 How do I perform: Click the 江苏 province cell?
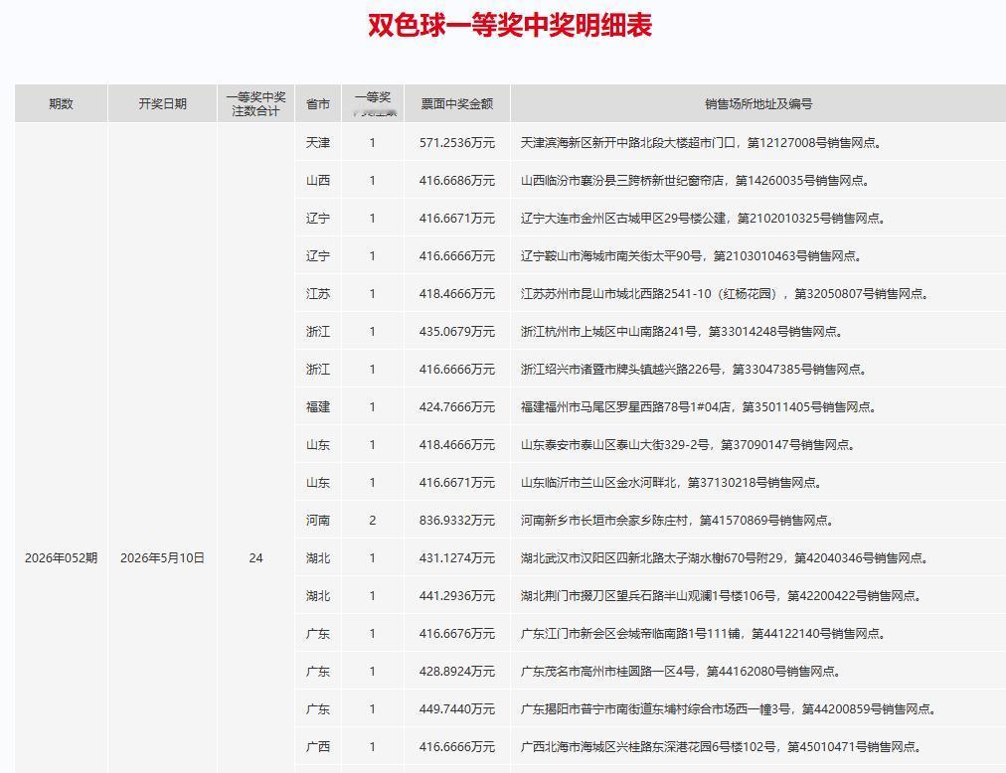(x=318, y=294)
